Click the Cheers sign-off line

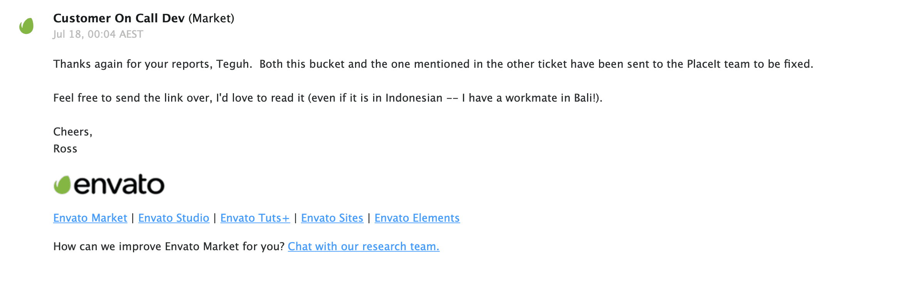pos(72,132)
